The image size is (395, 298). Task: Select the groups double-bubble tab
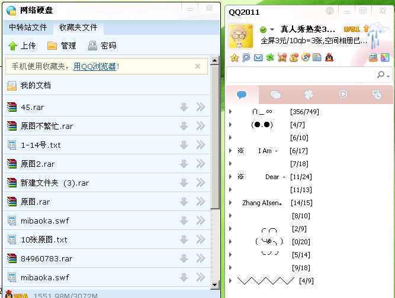tap(275, 95)
